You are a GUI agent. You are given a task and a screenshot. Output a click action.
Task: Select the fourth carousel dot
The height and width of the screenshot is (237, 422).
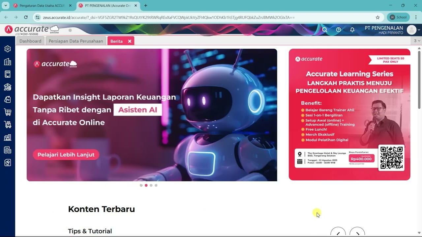click(x=156, y=185)
